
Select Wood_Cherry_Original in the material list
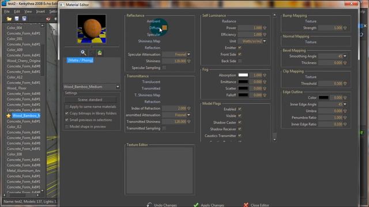click(x=24, y=61)
